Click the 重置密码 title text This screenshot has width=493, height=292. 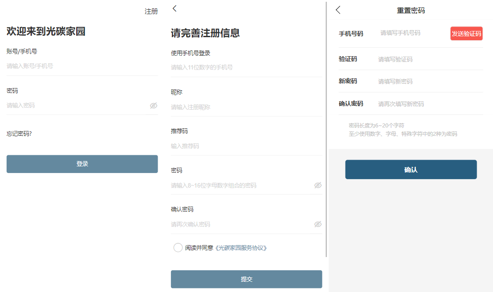point(411,10)
